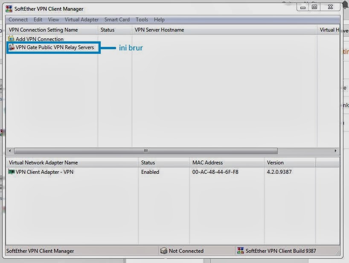Minimize the SoftEther VPN Client Manager window
Screen dimensions: 349x263
(x=302, y=7)
